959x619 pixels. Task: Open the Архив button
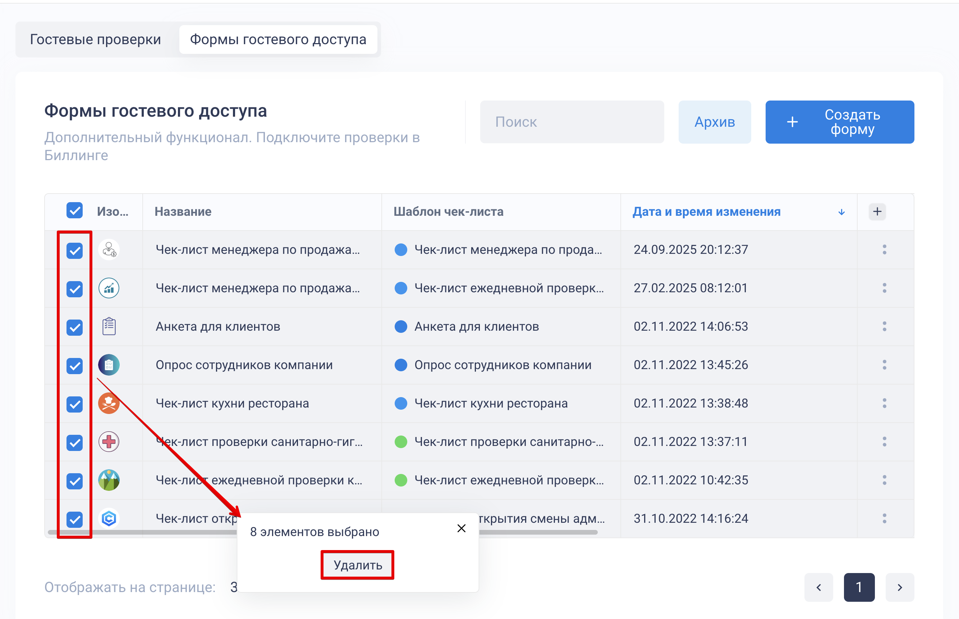pyautogui.click(x=715, y=122)
